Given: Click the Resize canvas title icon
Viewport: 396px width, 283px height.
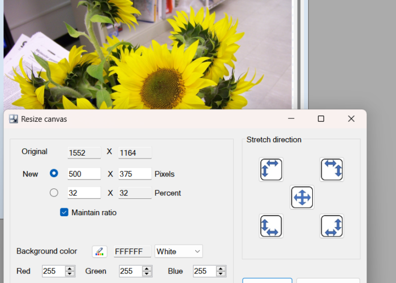Looking at the screenshot, I should click(x=14, y=119).
